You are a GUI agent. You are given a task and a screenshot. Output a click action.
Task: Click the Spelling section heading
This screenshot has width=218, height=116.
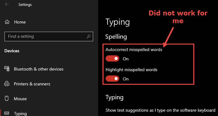(116, 37)
